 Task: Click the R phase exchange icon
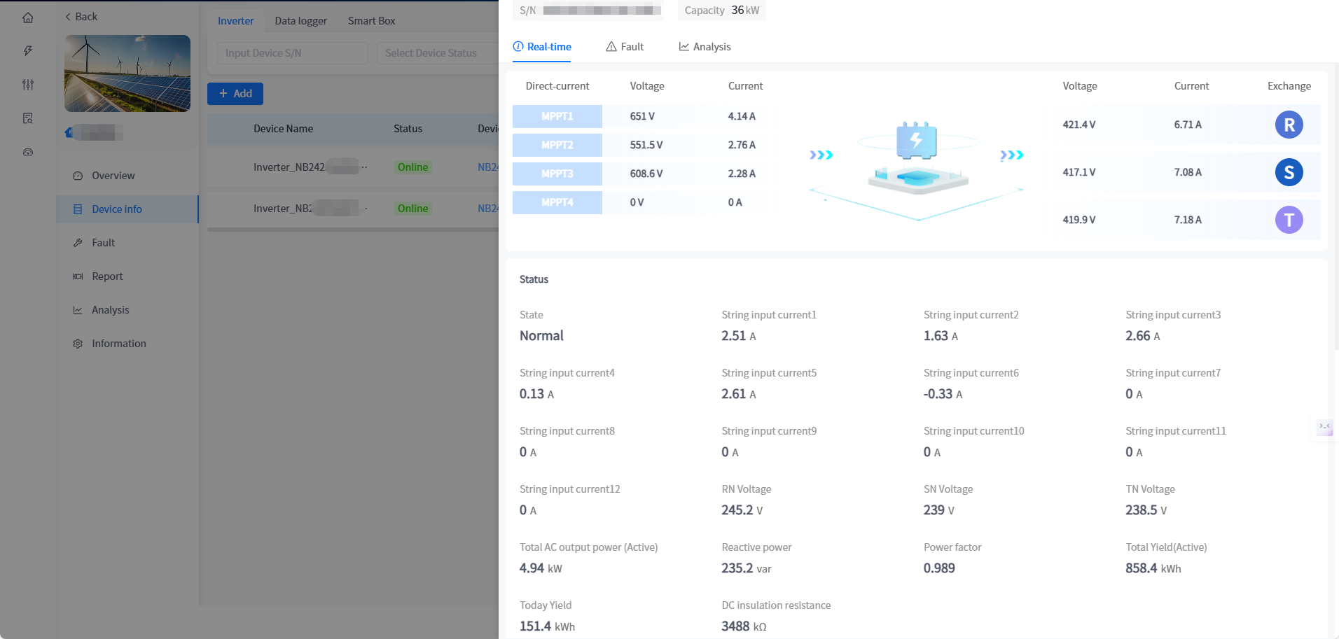point(1289,125)
